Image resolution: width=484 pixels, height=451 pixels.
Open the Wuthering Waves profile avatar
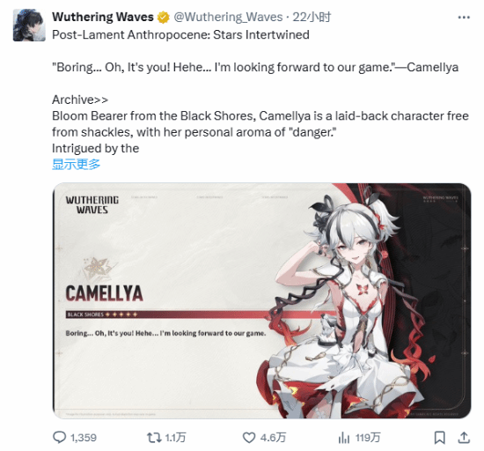click(x=29, y=25)
